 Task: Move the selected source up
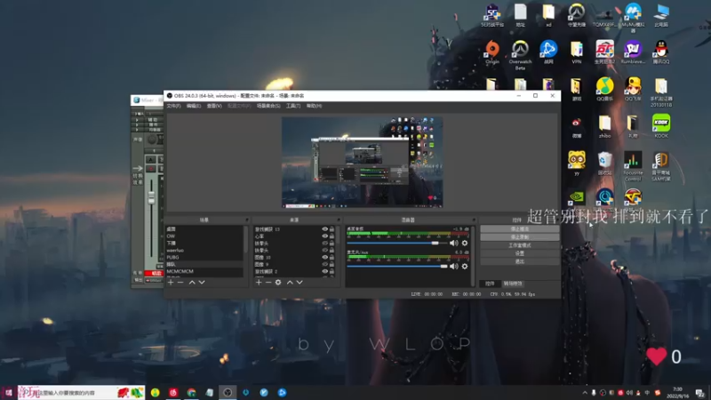pos(290,282)
